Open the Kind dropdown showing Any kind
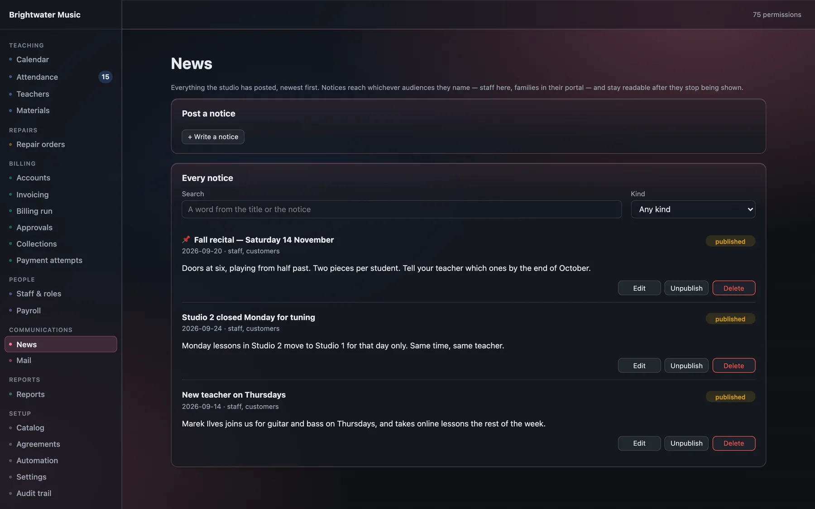The height and width of the screenshot is (509, 815). point(693,209)
